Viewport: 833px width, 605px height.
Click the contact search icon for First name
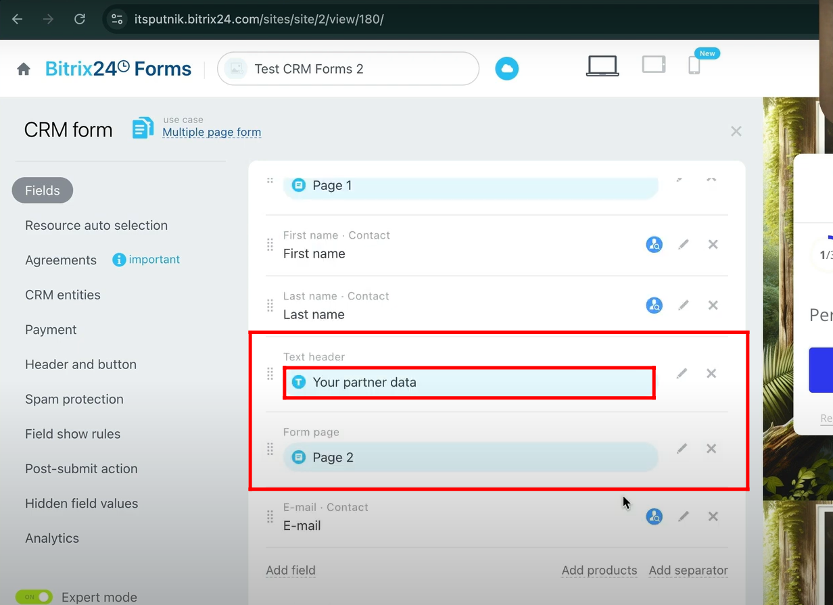click(x=654, y=245)
